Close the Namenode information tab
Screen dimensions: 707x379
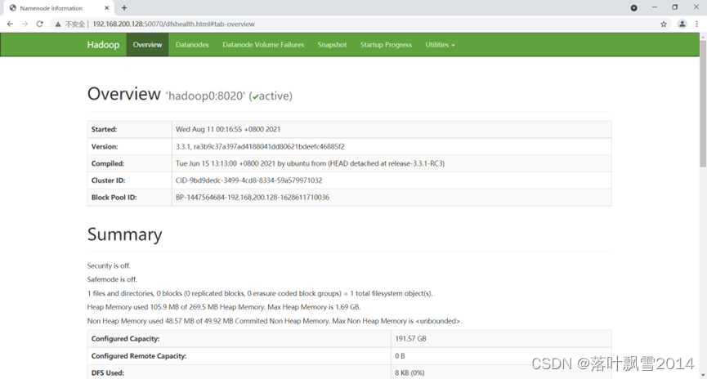pos(106,7)
